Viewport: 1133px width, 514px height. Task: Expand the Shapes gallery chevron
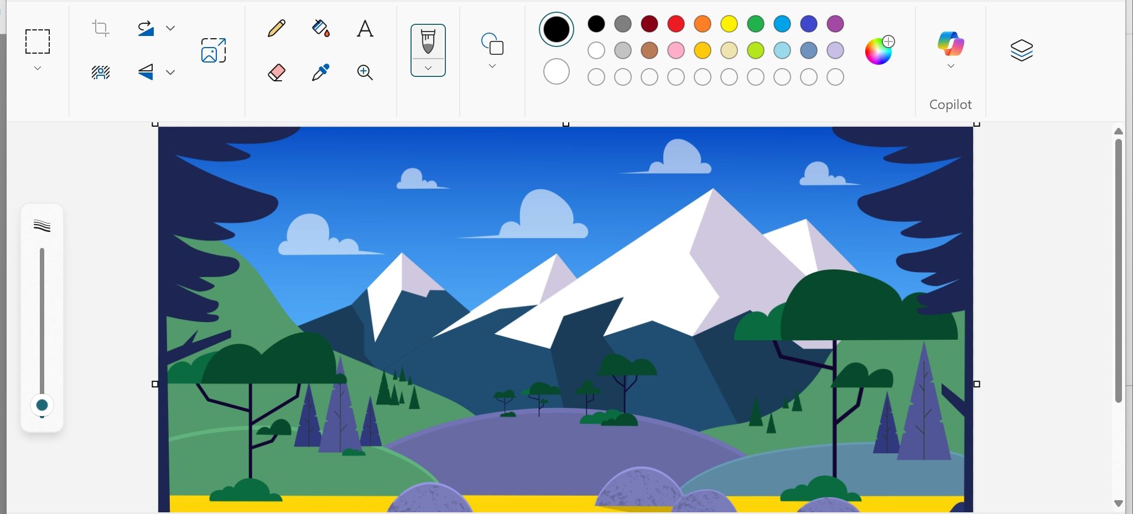492,66
